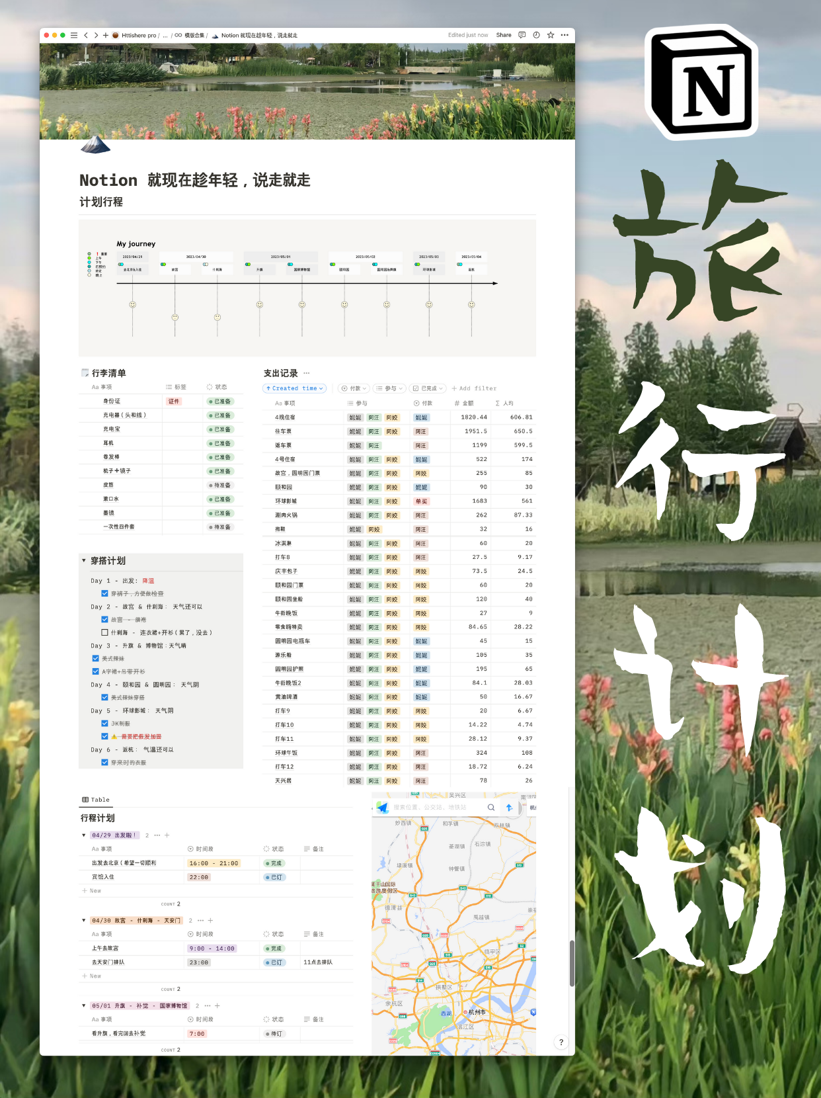Open page history clock icon

point(536,35)
